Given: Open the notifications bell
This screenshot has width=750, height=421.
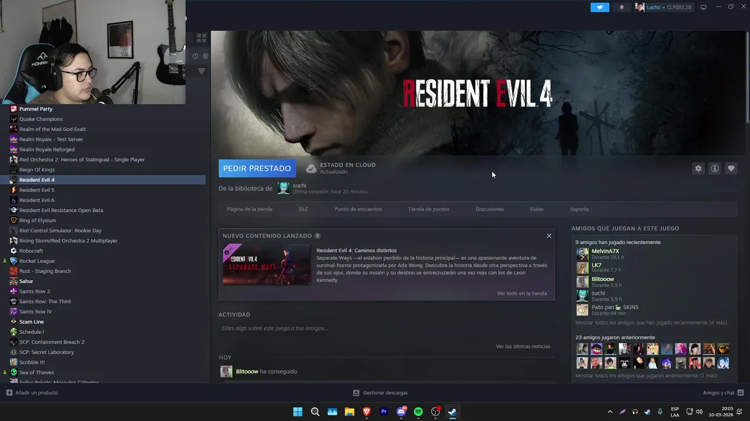Looking at the screenshot, I should pos(622,7).
